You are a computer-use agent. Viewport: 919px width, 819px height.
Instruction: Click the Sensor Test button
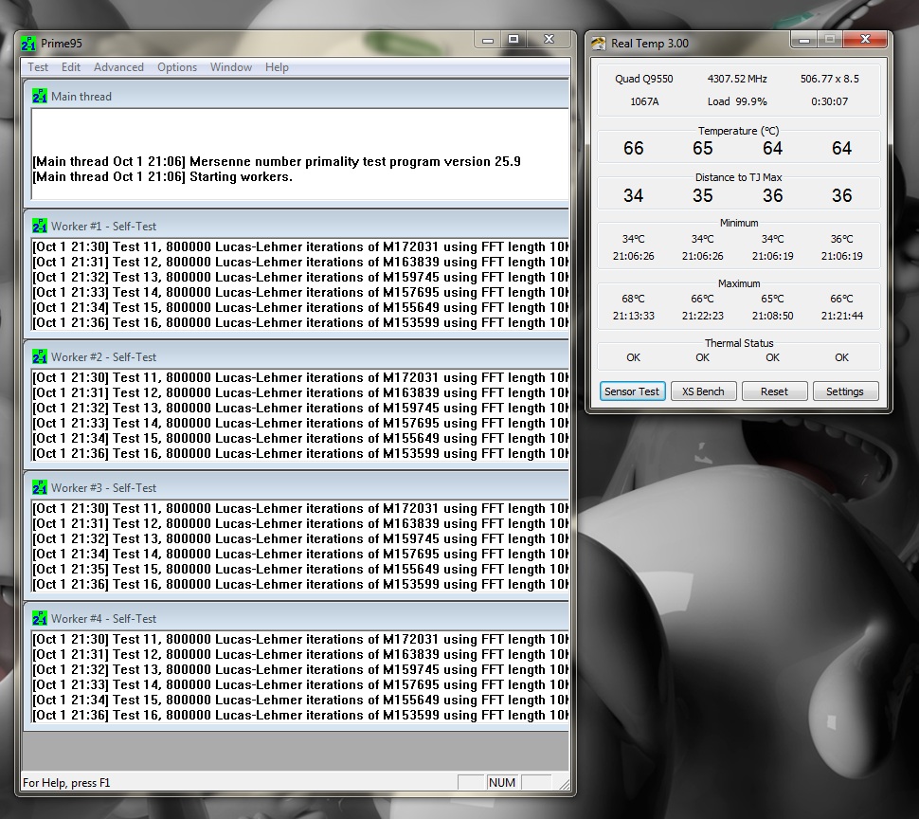[632, 391]
